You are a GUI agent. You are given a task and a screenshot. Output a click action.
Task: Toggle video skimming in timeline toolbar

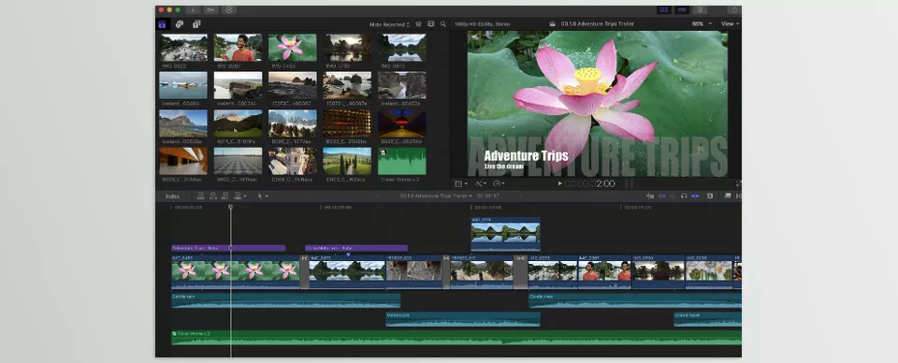662,196
